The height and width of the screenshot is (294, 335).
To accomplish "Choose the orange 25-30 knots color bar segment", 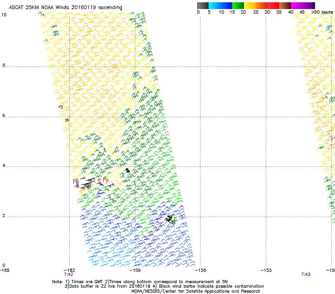I will coord(262,5).
